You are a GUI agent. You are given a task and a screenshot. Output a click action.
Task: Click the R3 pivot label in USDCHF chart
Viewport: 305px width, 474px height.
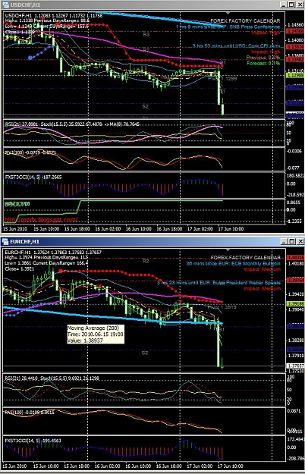(x=146, y=34)
